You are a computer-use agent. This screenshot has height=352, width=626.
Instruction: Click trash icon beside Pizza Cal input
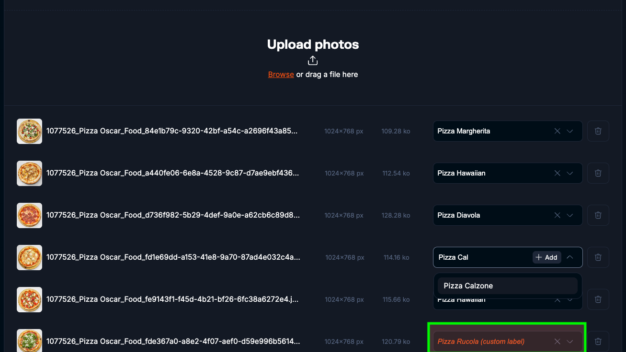598,257
